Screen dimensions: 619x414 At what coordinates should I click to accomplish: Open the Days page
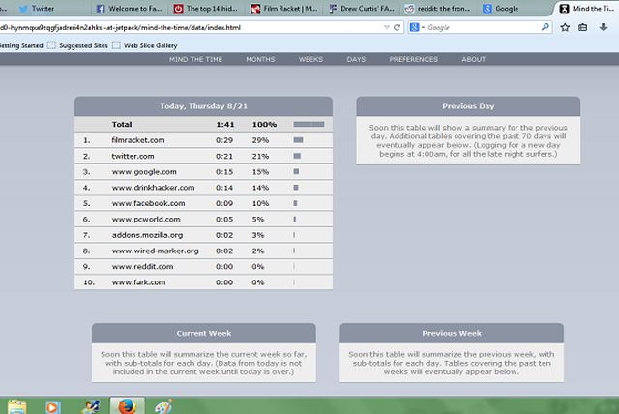point(356,59)
